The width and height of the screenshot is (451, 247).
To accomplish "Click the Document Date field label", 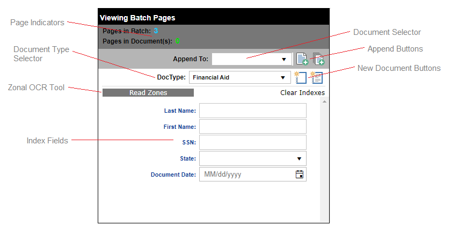I will [173, 175].
